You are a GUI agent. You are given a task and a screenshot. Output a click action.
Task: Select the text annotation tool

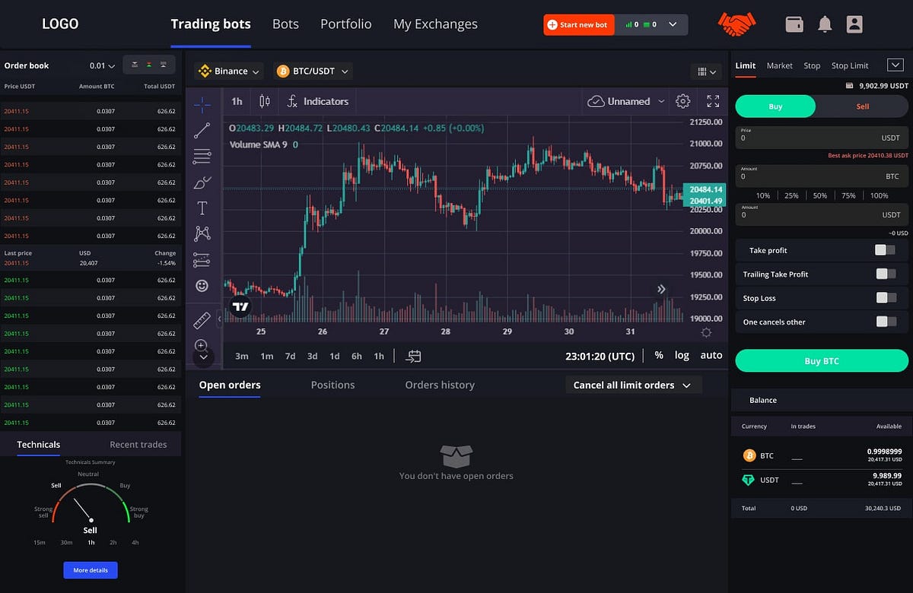(x=202, y=208)
